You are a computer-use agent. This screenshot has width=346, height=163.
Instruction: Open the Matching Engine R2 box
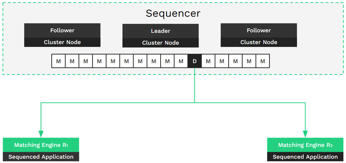coord(305,145)
